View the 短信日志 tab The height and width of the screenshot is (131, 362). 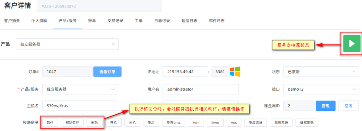[189, 21]
